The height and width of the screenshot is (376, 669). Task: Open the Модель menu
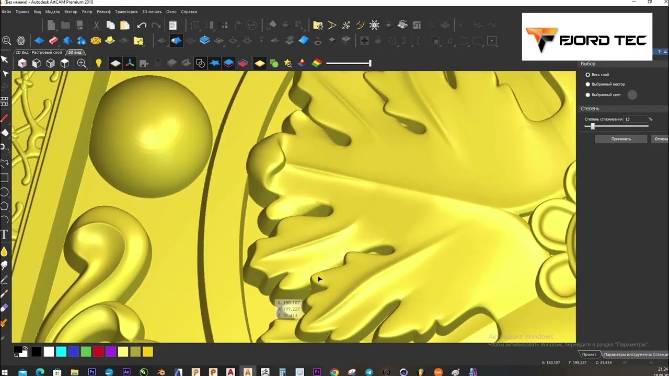coord(52,11)
